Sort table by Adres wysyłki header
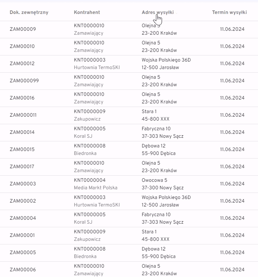Viewport: 258px width, 277px height. pos(158,13)
